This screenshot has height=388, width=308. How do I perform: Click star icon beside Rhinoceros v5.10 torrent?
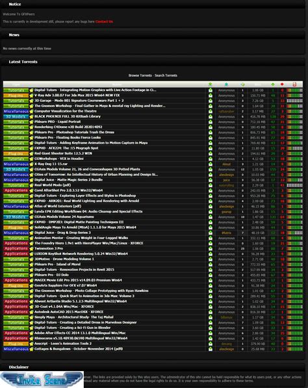(31, 339)
